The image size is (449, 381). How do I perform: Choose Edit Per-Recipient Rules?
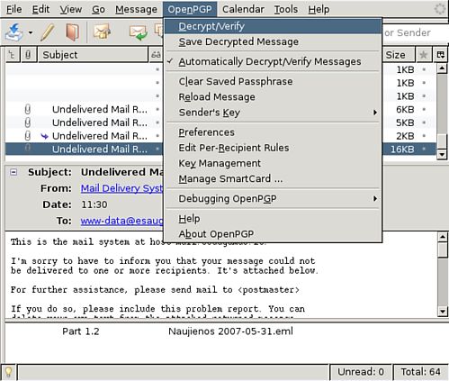coord(273,148)
